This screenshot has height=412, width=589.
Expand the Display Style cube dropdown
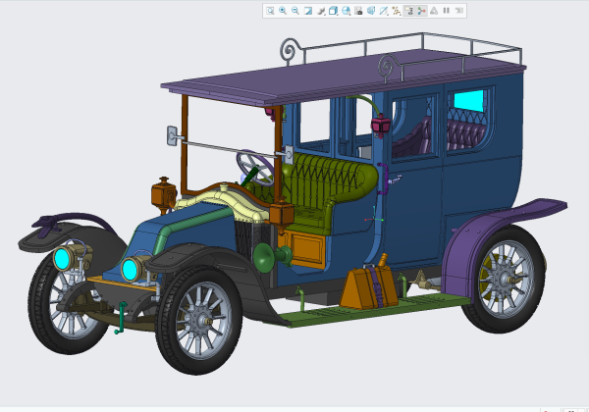pos(333,11)
